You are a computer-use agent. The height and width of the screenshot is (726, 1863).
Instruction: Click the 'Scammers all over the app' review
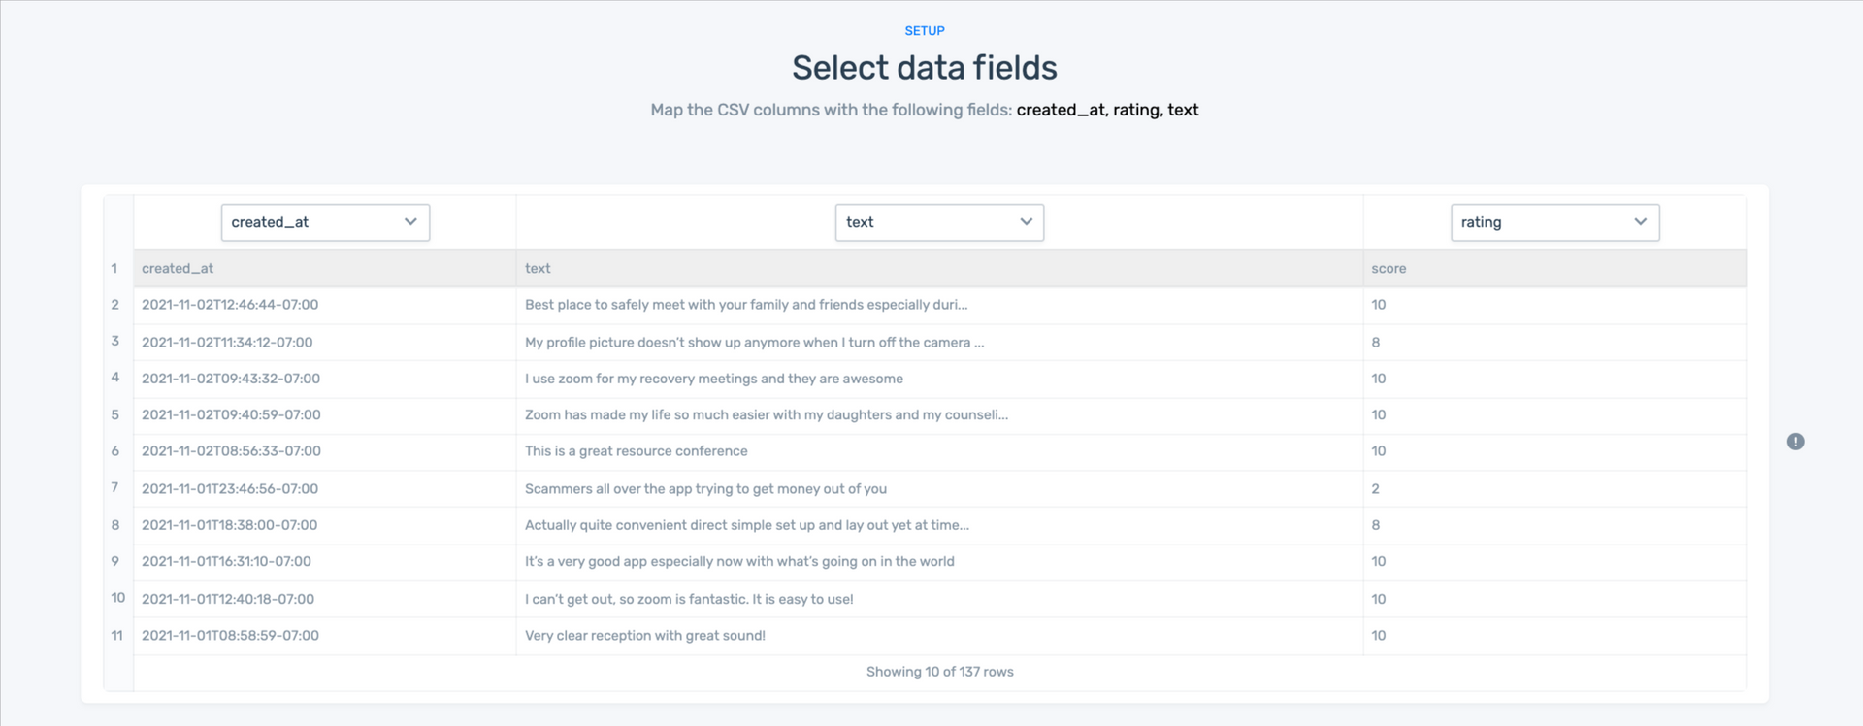705,489
